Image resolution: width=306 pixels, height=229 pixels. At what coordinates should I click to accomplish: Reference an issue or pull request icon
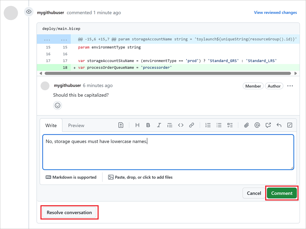pyautogui.click(x=268, y=125)
